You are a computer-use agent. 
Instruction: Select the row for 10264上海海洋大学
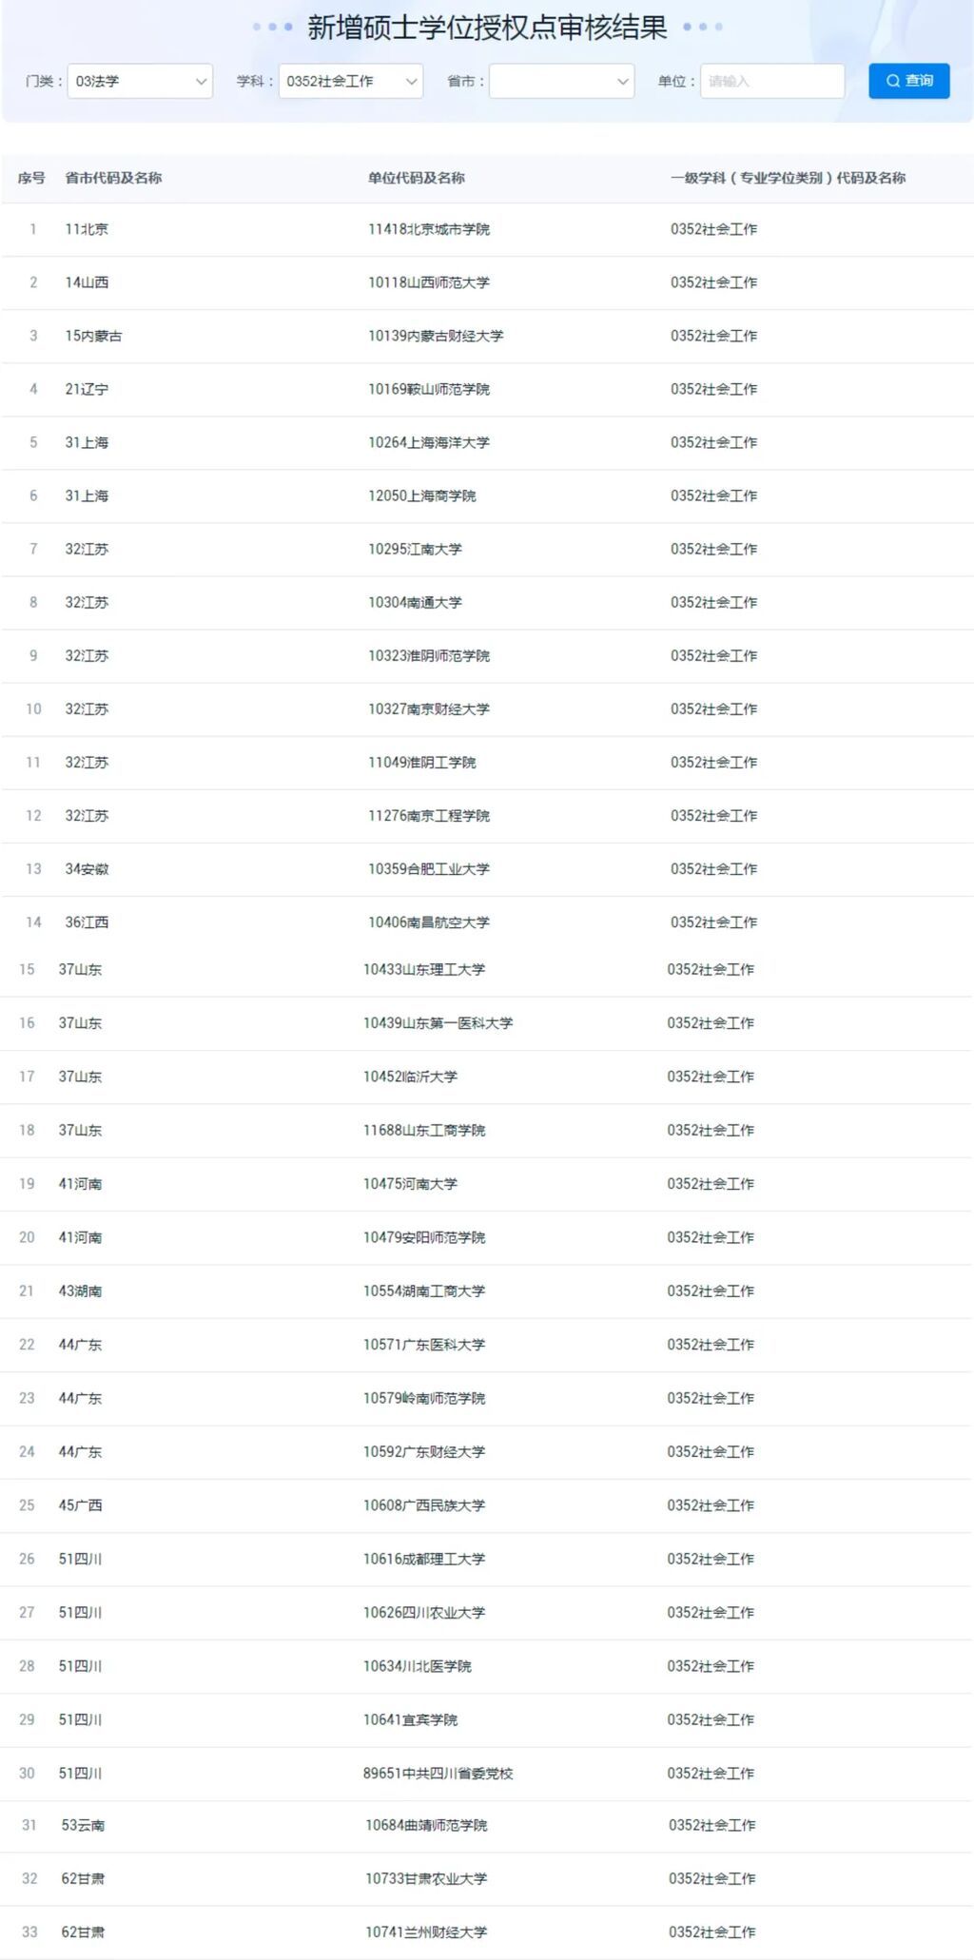pos(487,442)
